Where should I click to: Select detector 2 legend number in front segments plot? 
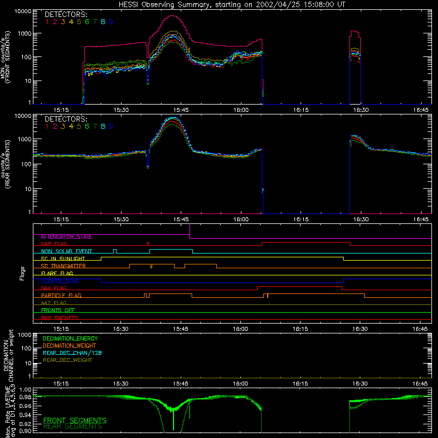coord(55,21)
